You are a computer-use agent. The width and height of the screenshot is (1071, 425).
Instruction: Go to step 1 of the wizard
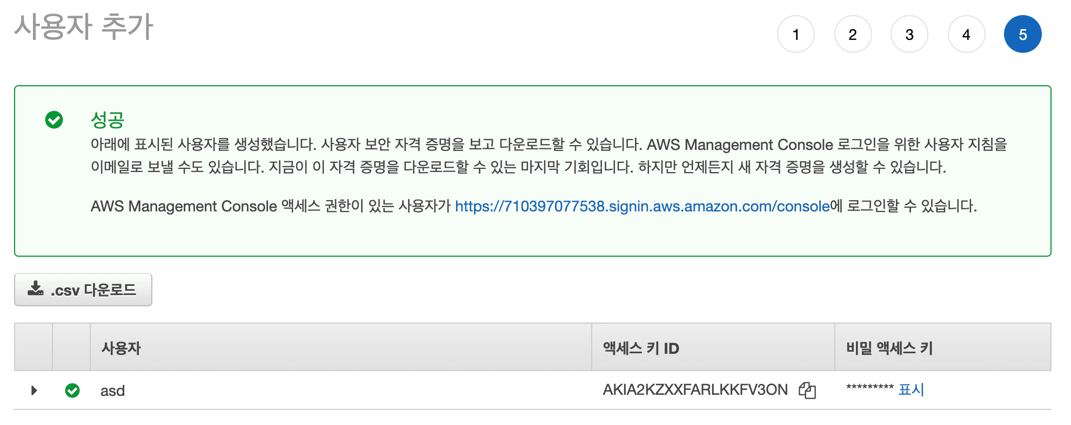point(796,35)
